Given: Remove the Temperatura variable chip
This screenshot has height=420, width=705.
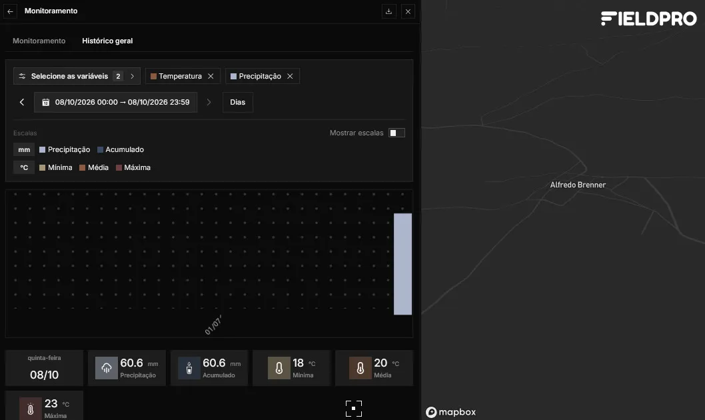Looking at the screenshot, I should pos(211,76).
